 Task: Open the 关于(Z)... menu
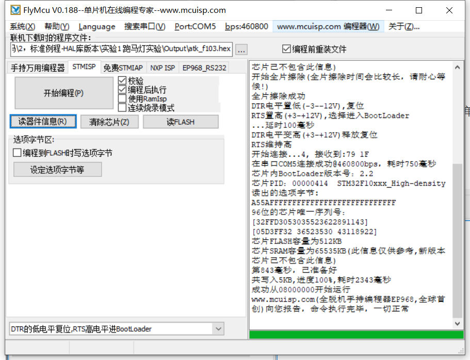point(404,26)
